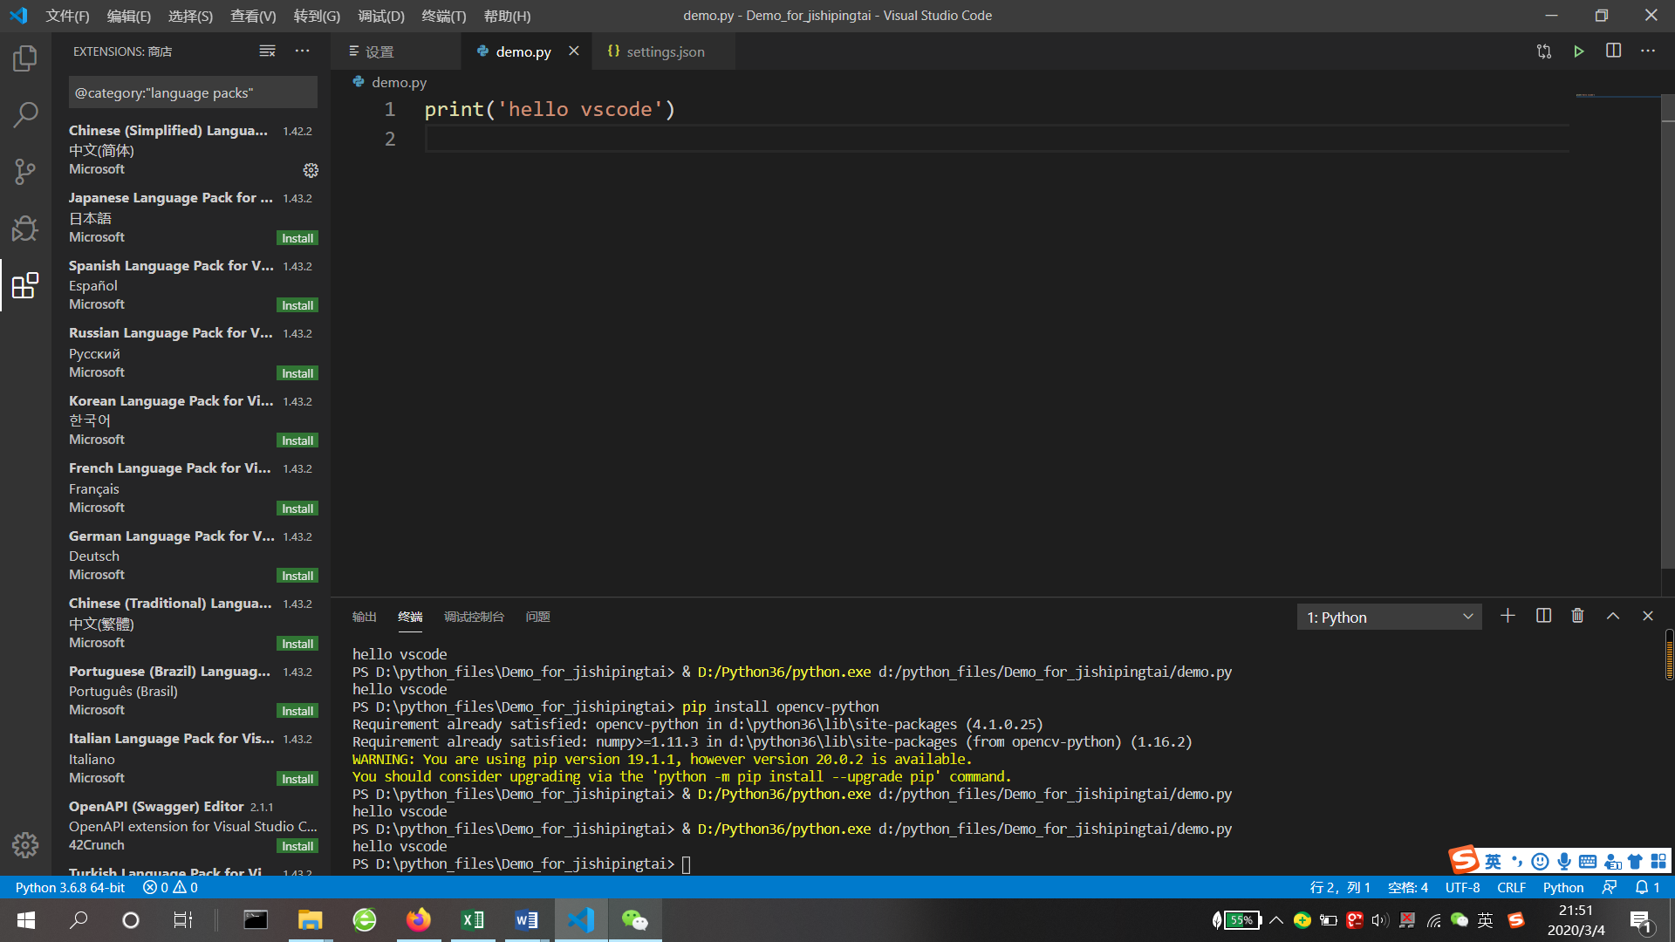
Task: Kill terminal with the trash icon
Action: 1577,616
